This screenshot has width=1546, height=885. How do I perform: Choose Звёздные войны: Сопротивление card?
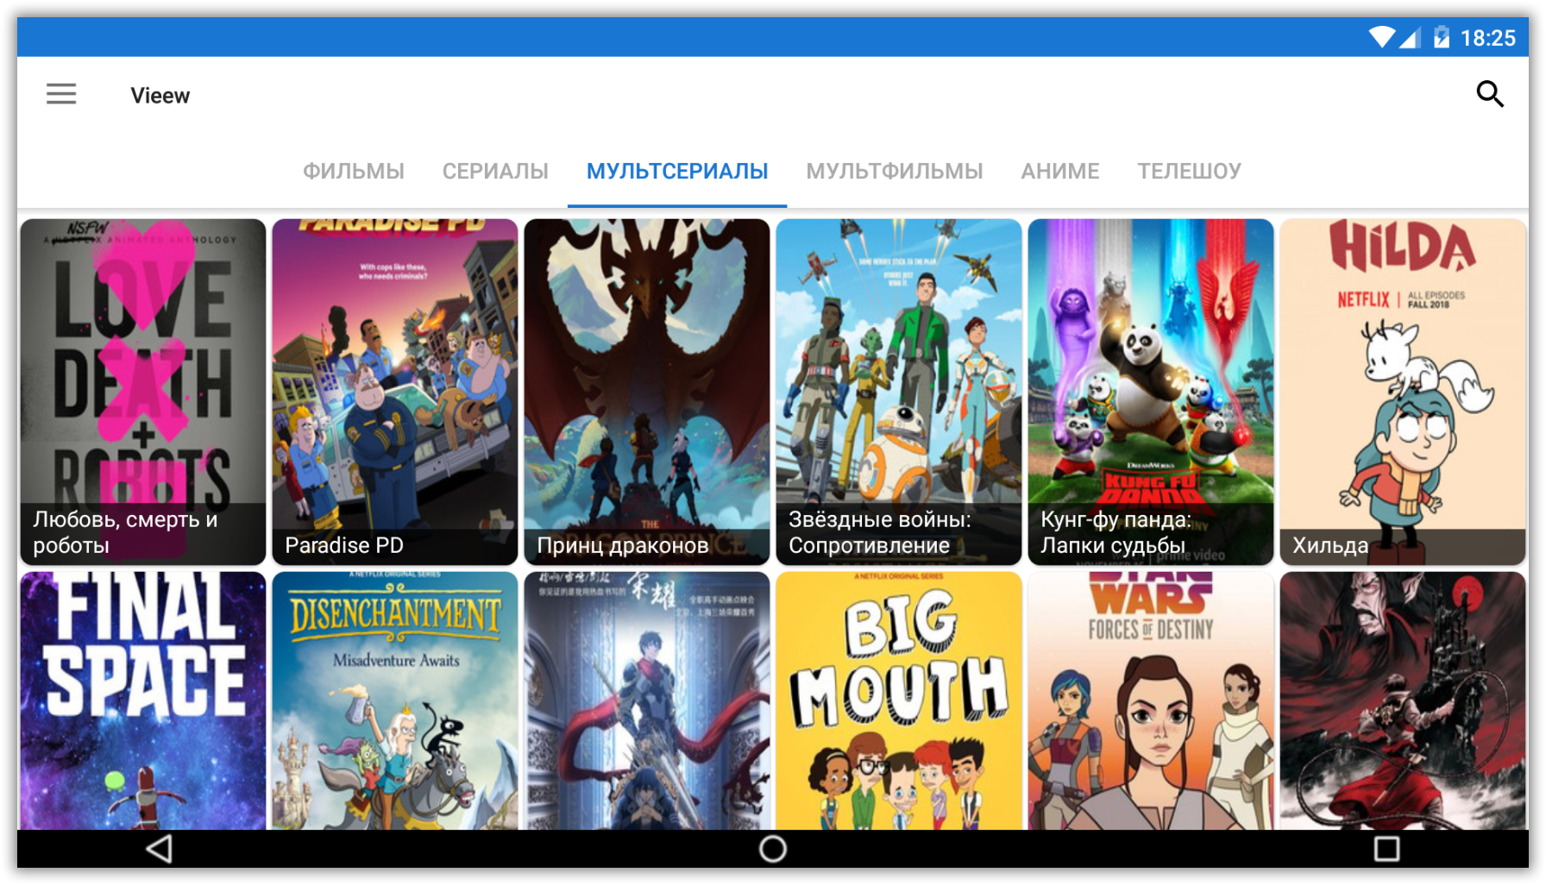click(899, 392)
